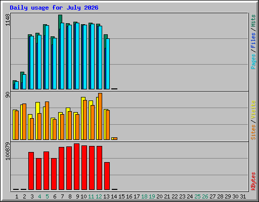Click day 16 on the x-axis
The height and width of the screenshot is (202, 259).
point(129,196)
